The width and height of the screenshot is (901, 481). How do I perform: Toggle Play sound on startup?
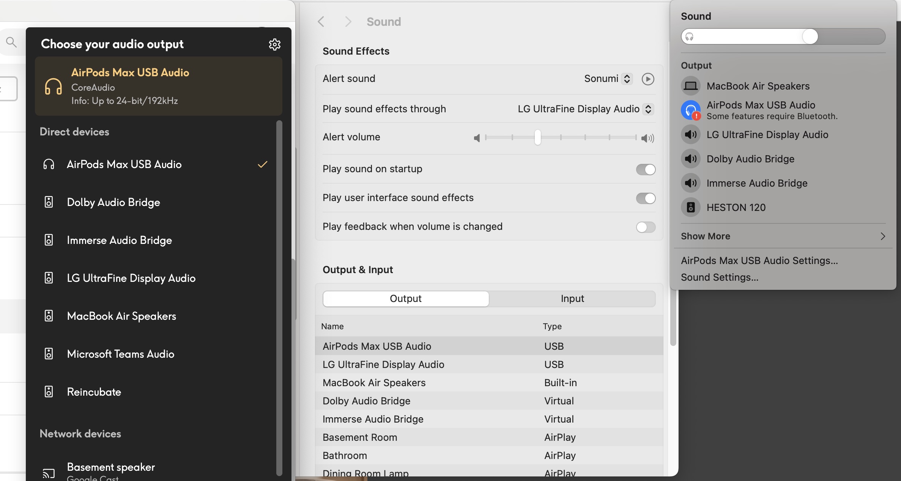[x=646, y=170]
